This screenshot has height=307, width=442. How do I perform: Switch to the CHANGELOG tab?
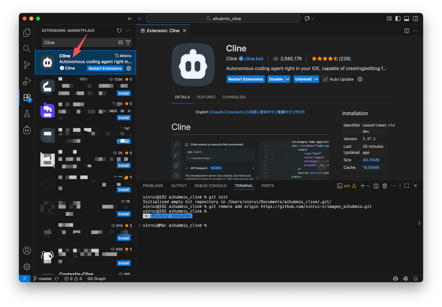(x=234, y=97)
